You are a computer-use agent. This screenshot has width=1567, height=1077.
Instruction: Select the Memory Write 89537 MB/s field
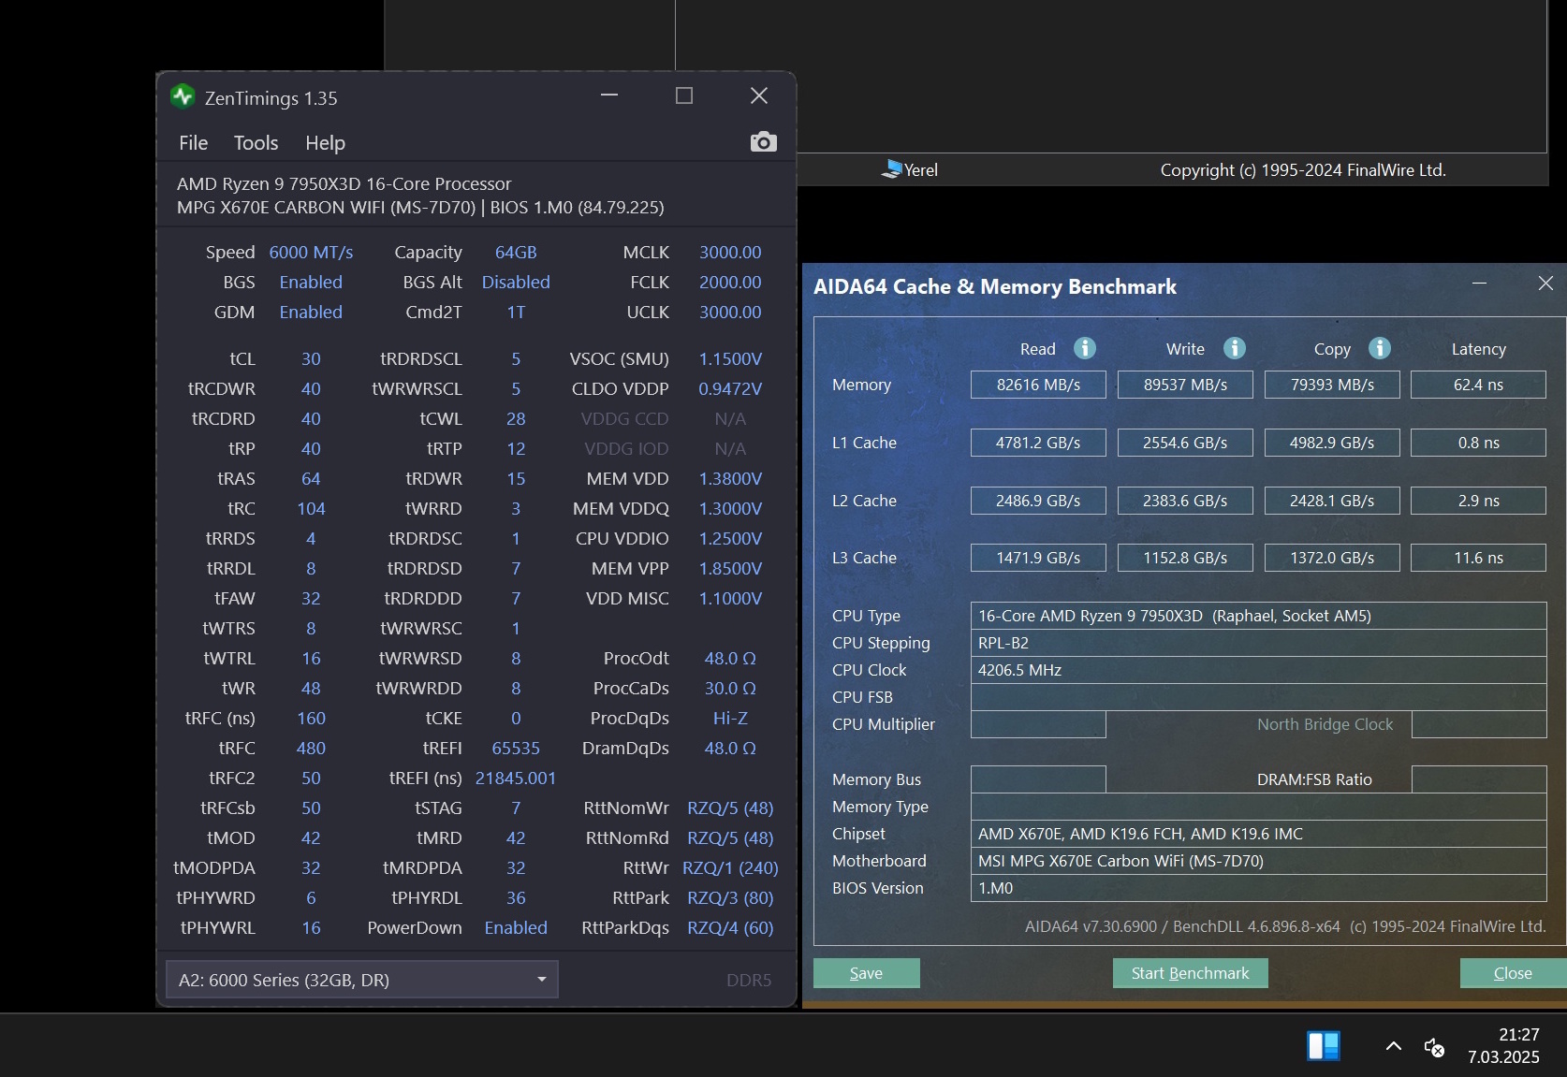tap(1185, 385)
